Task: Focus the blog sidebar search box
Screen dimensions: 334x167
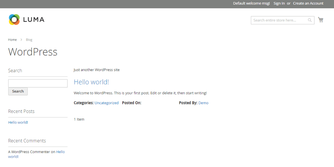Action: tap(38, 83)
